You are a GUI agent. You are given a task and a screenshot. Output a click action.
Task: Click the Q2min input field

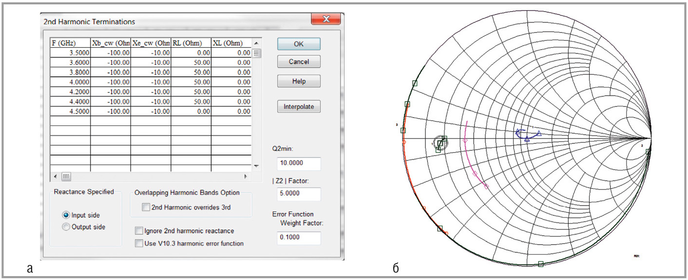pyautogui.click(x=299, y=164)
